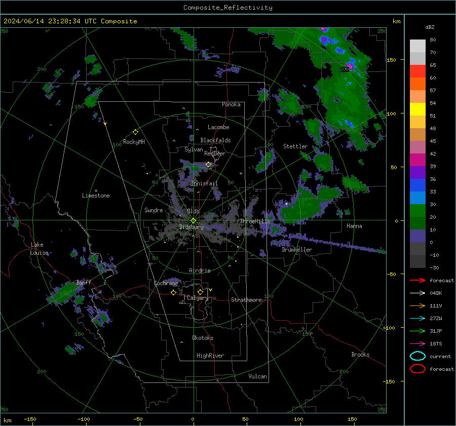Viewport: 456px width, 426px height.
Task: Click the 18TS legend text
Action: tap(436, 344)
